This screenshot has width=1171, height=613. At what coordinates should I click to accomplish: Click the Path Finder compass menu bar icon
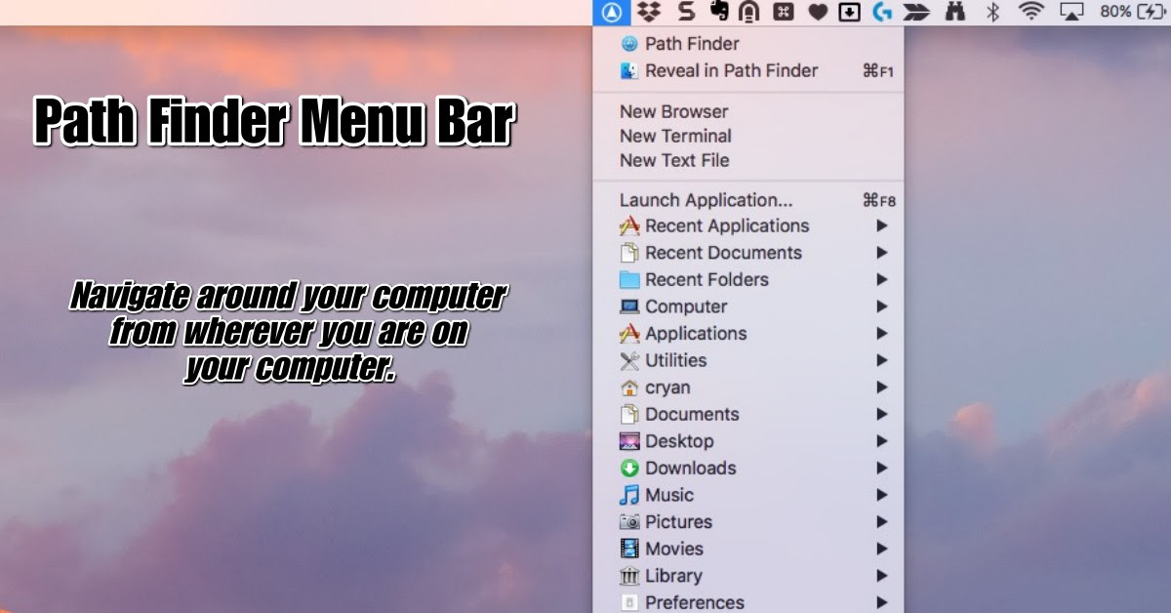click(x=612, y=12)
